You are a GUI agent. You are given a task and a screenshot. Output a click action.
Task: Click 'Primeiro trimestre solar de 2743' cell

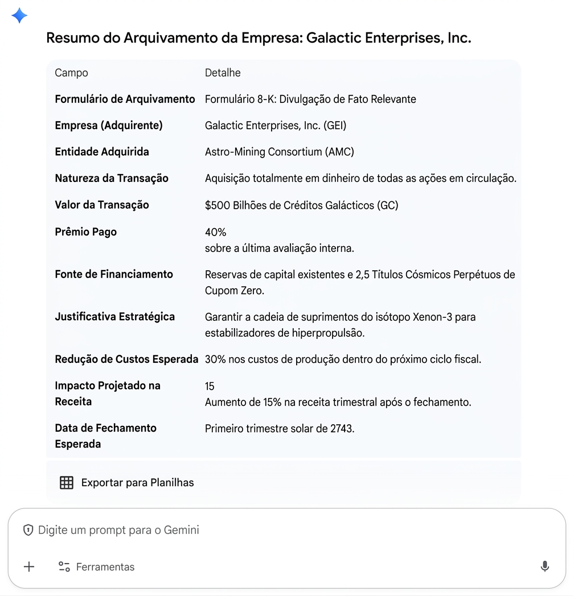pos(280,428)
